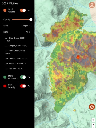
Task: Open the user profile icon
Action: click(92, 5)
